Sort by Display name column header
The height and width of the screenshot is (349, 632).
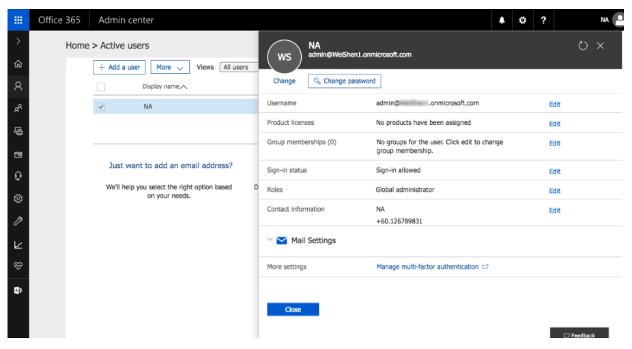tap(164, 86)
